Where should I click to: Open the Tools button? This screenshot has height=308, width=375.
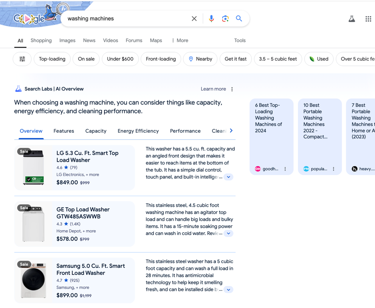tap(240, 41)
